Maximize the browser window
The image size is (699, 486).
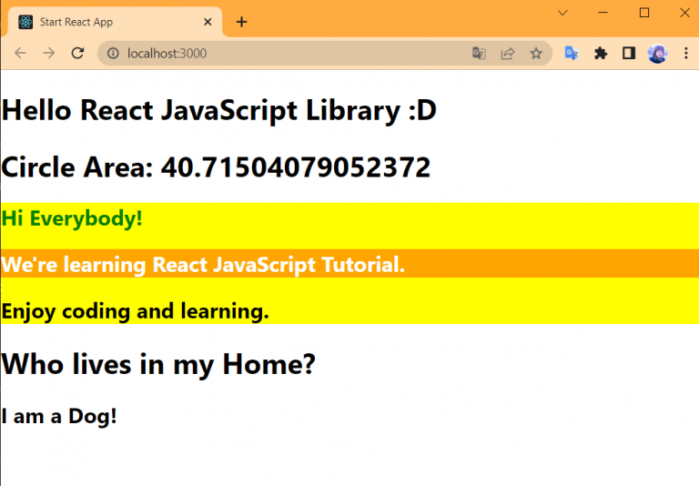point(644,13)
